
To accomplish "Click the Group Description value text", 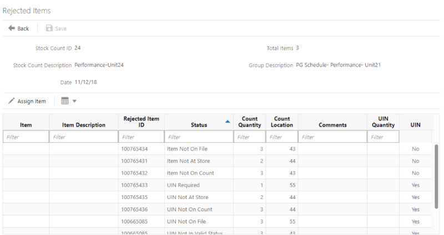I will pos(339,65).
